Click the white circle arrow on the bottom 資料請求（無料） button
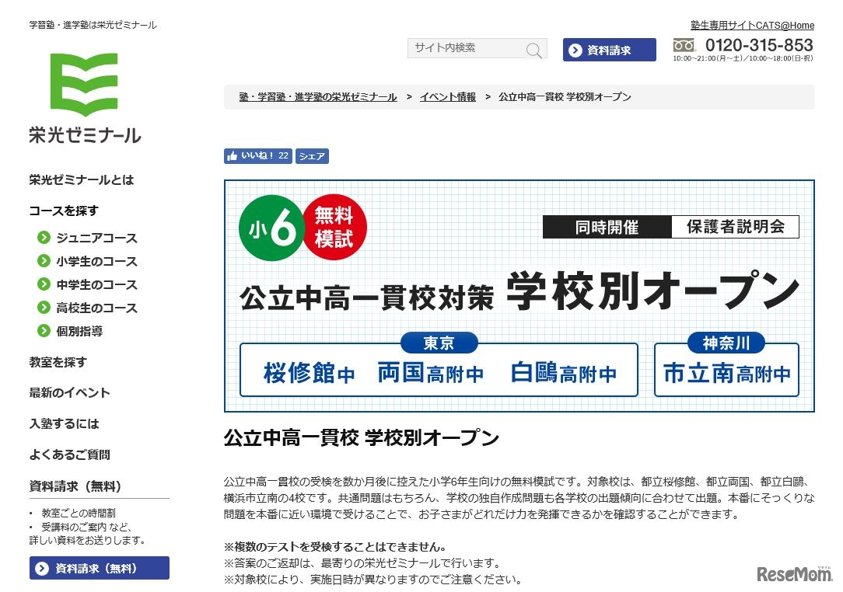843x592 pixels. coord(41,568)
